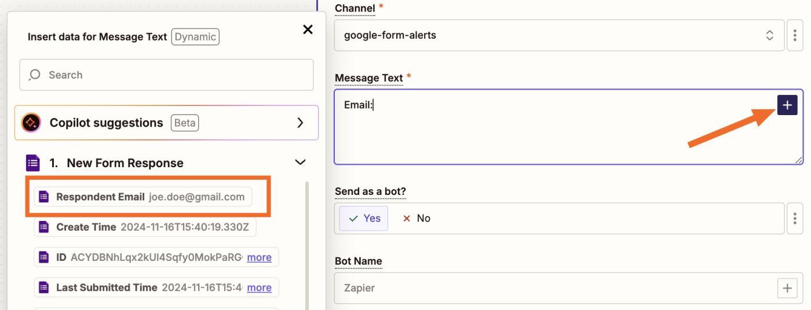Click the Copilot suggestions label
Image resolution: width=811 pixels, height=310 pixels.
[x=106, y=123]
